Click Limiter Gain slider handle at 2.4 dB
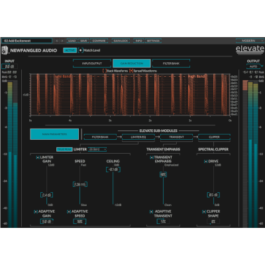The image size is (265, 265). point(46,195)
